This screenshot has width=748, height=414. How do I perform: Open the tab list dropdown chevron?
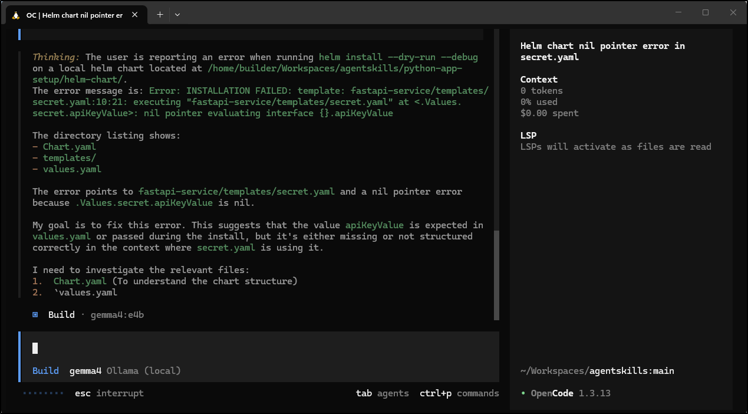[177, 14]
